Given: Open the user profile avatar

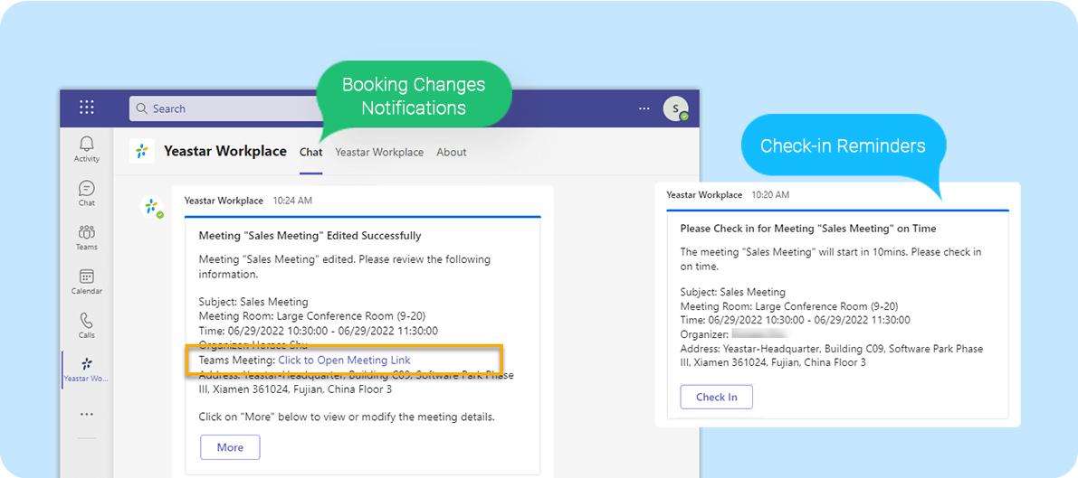Looking at the screenshot, I should click(x=675, y=108).
